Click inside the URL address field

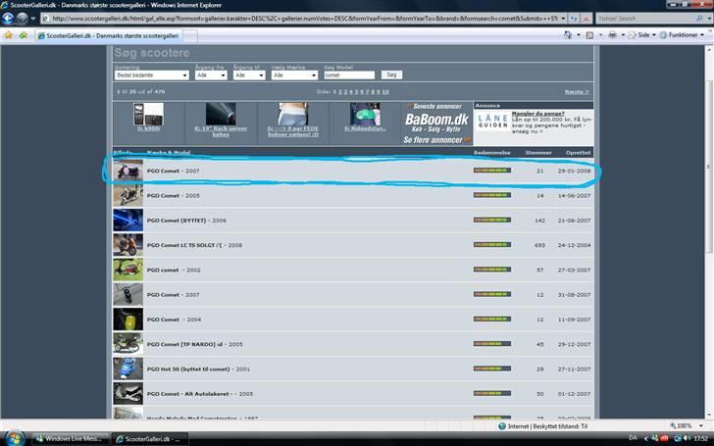300,19
